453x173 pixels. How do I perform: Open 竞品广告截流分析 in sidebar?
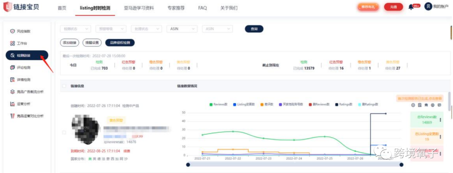(x=27, y=92)
